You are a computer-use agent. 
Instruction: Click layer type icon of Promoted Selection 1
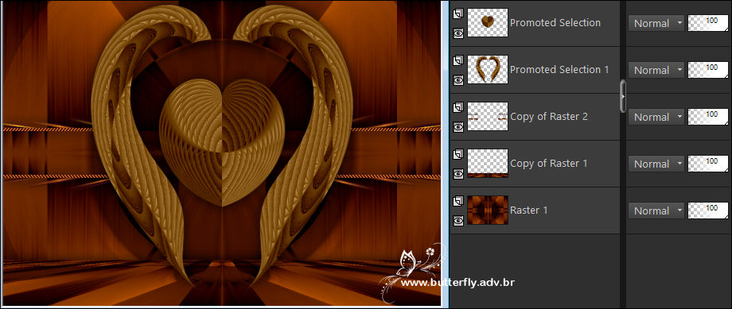[x=458, y=61]
